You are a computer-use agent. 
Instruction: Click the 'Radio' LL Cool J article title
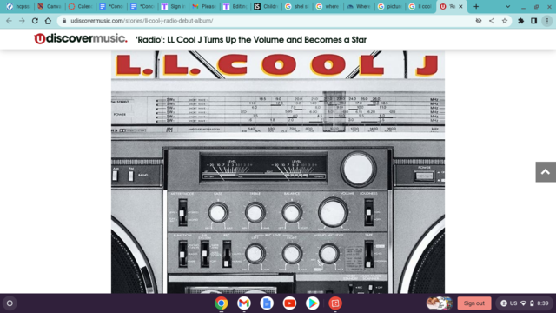click(251, 39)
